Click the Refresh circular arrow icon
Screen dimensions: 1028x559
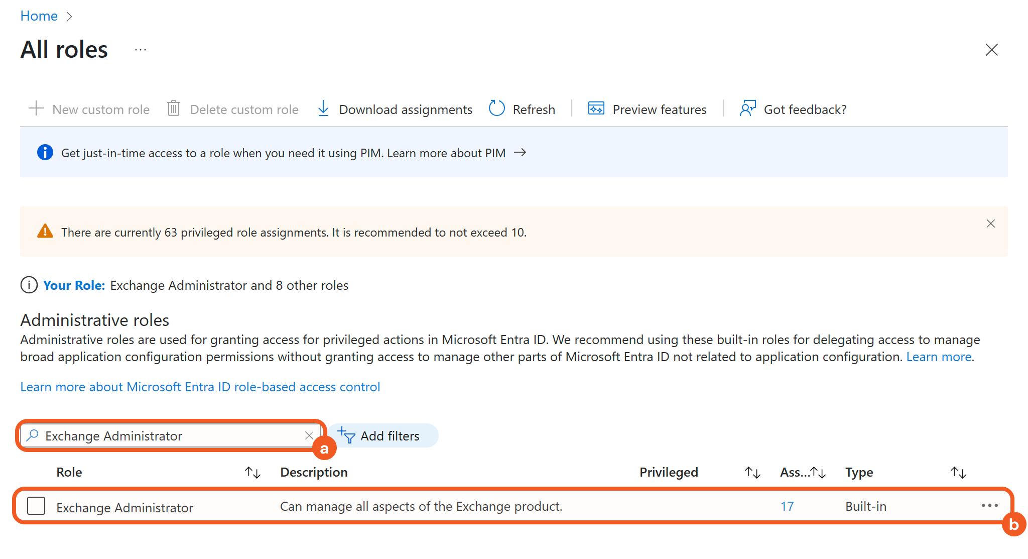click(496, 108)
